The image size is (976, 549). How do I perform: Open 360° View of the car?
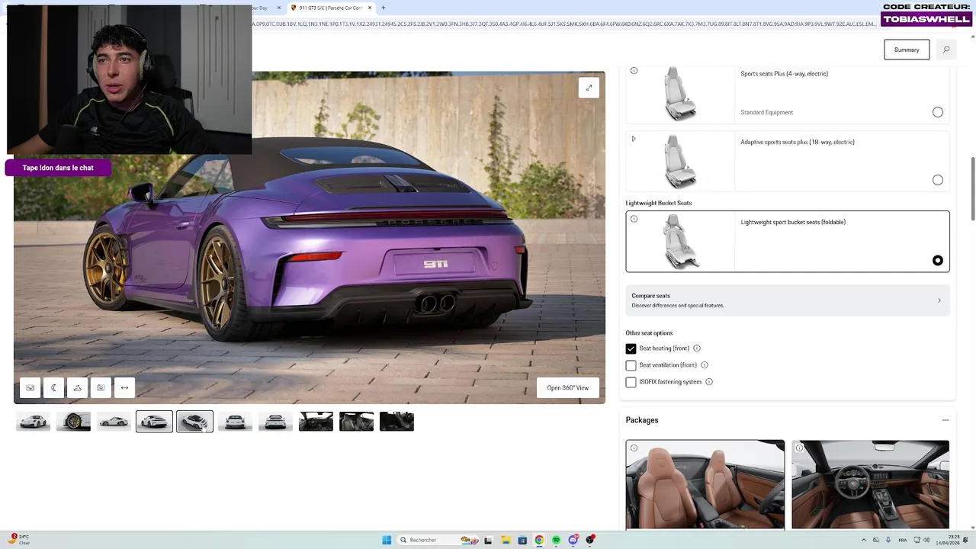pos(568,388)
